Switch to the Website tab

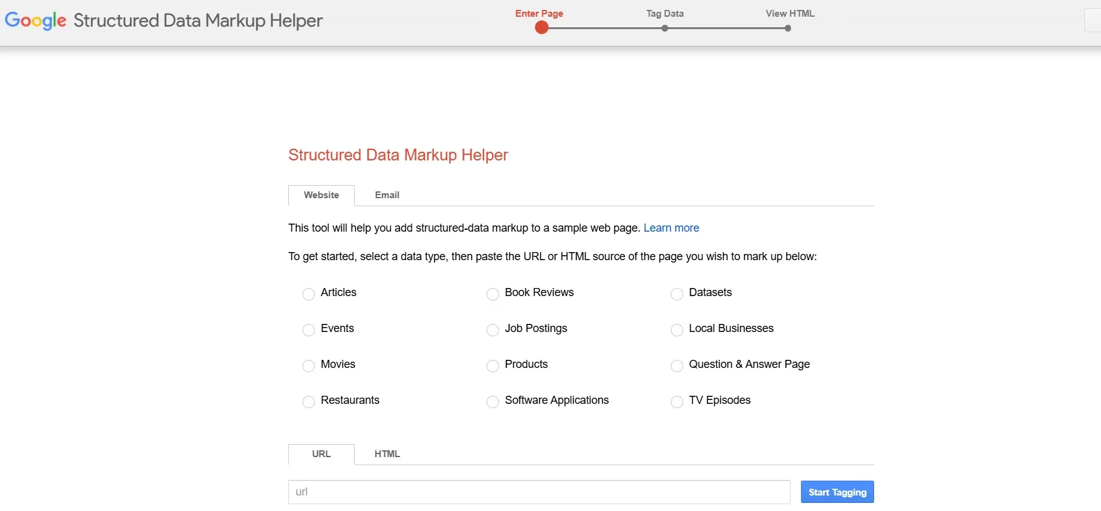321,195
